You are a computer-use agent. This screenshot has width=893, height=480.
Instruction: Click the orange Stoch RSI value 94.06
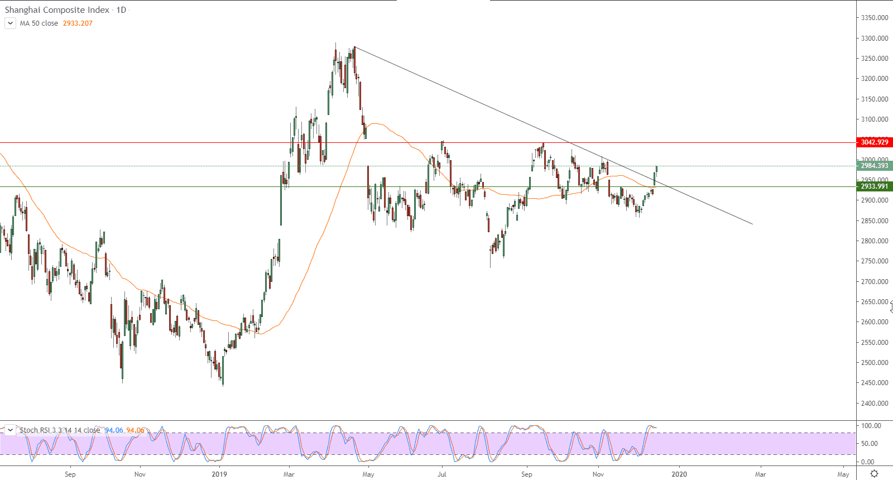(135, 430)
